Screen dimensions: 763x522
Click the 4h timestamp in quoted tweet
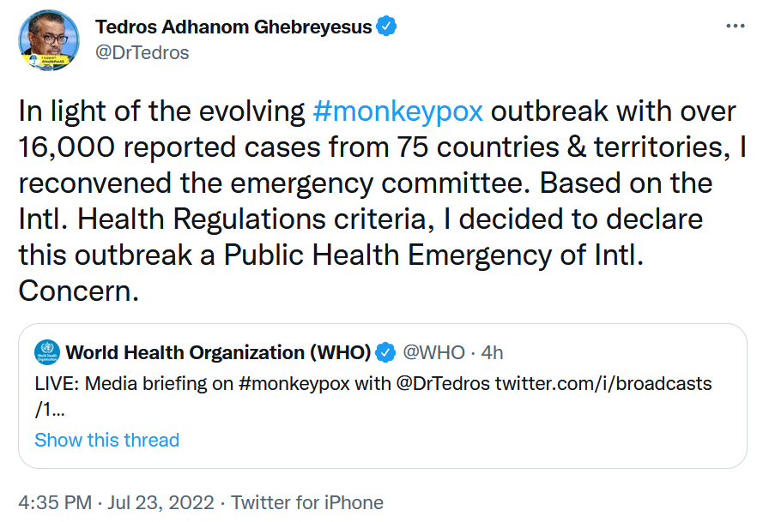click(492, 352)
